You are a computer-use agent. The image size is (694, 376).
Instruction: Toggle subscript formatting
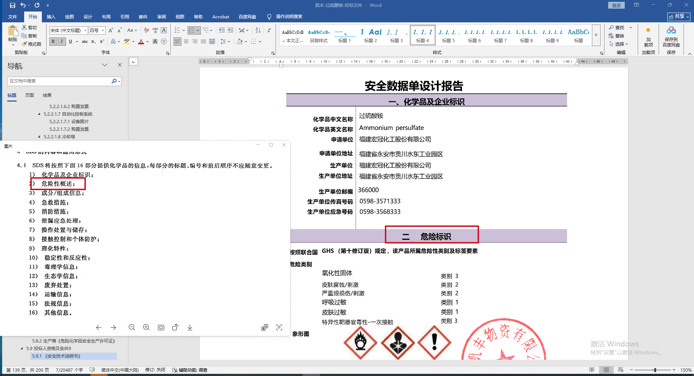point(93,41)
